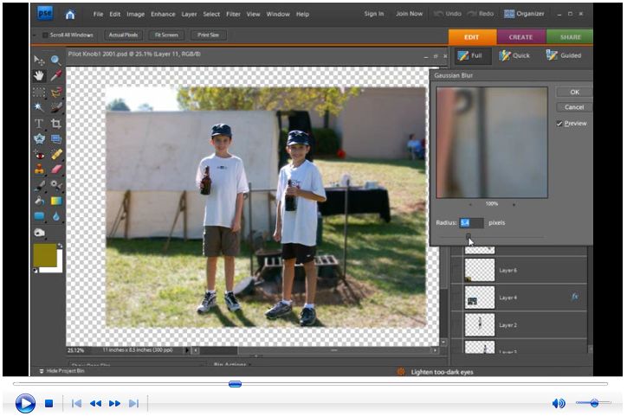Cancel the Gaussian Blur dialog
Viewport: 627px width, 416px height.
(x=574, y=107)
